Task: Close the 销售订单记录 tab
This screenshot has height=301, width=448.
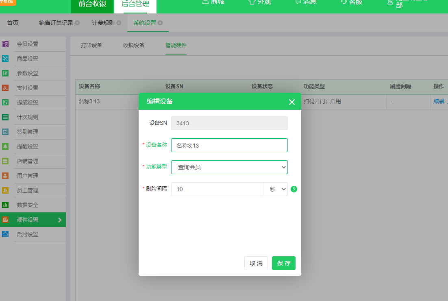Action: 77,23
